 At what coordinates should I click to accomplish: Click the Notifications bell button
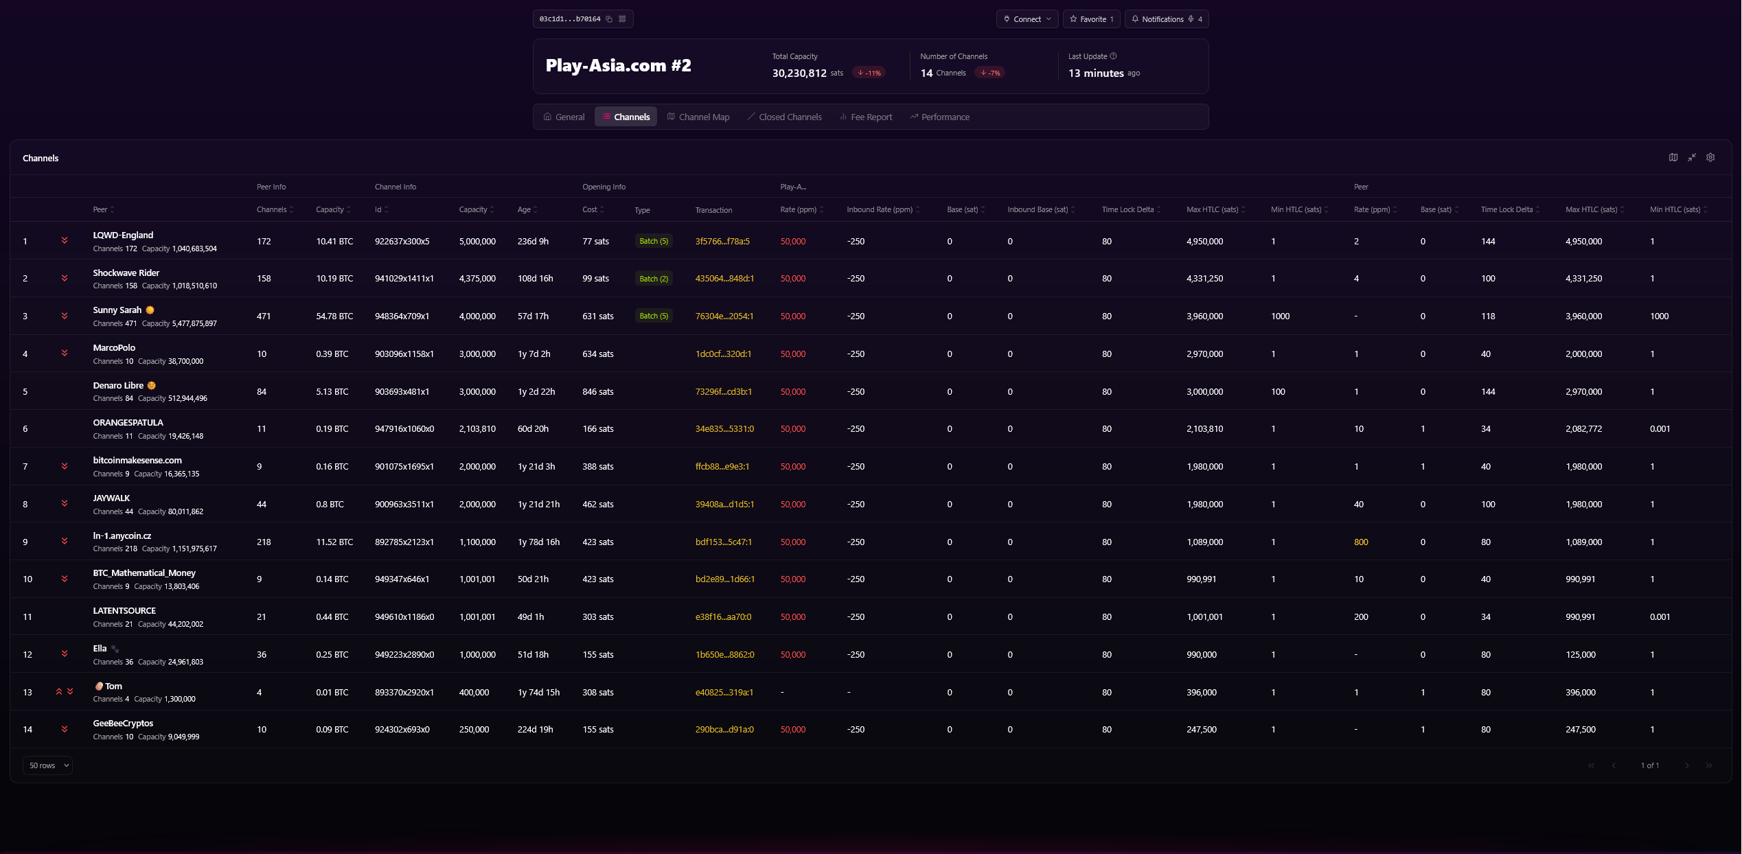coord(1167,19)
